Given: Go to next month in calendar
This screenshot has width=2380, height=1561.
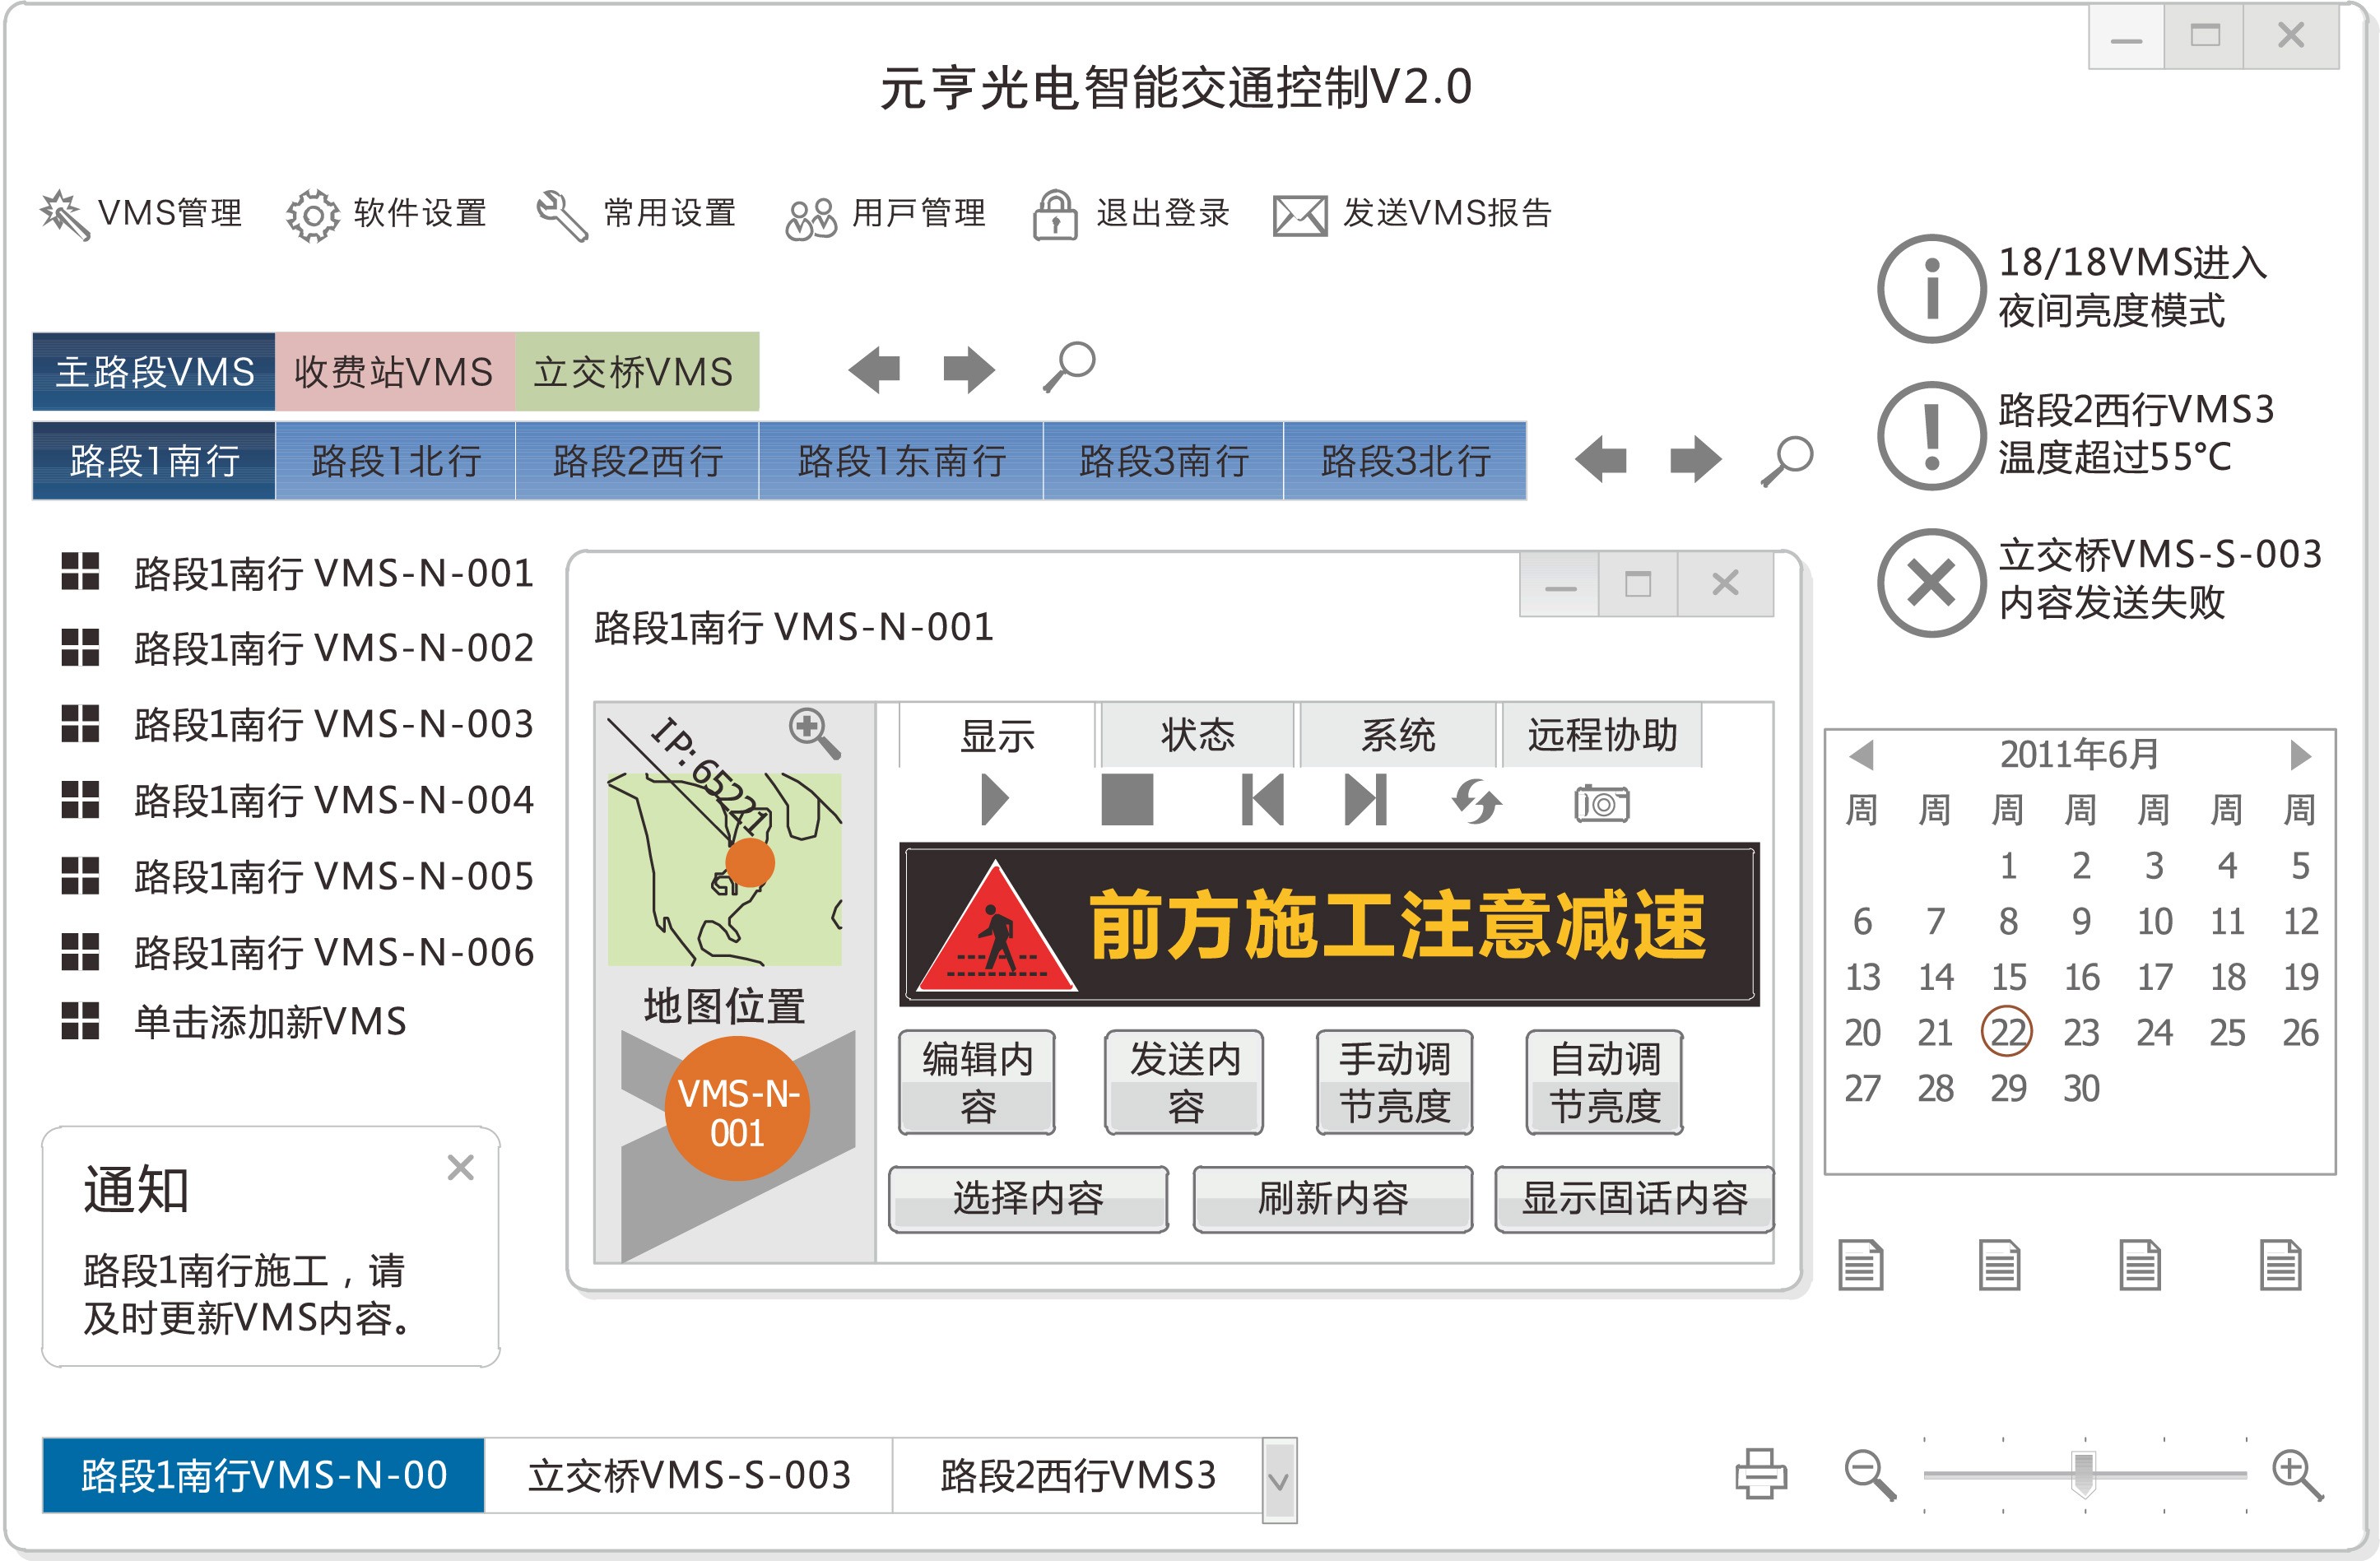Looking at the screenshot, I should click(x=2299, y=755).
